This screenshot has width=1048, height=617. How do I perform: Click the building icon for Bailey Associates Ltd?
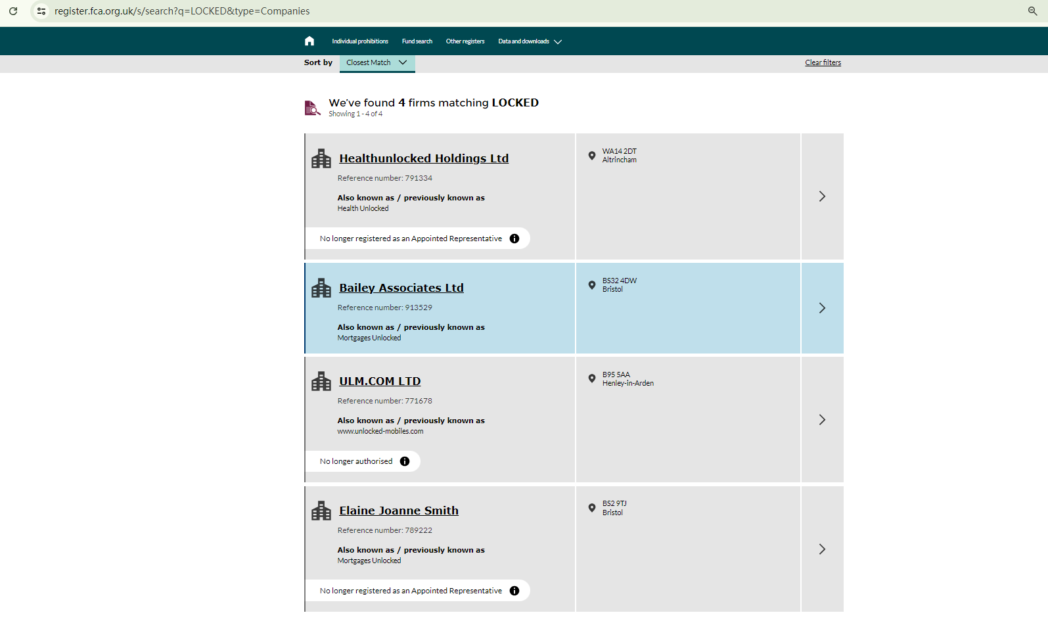[x=321, y=288]
